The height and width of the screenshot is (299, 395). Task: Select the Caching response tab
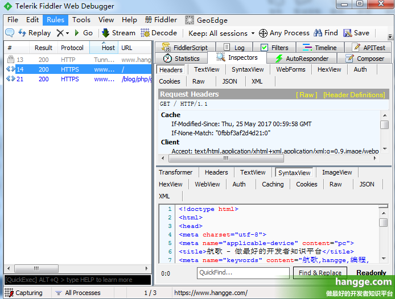pyautogui.click(x=273, y=184)
